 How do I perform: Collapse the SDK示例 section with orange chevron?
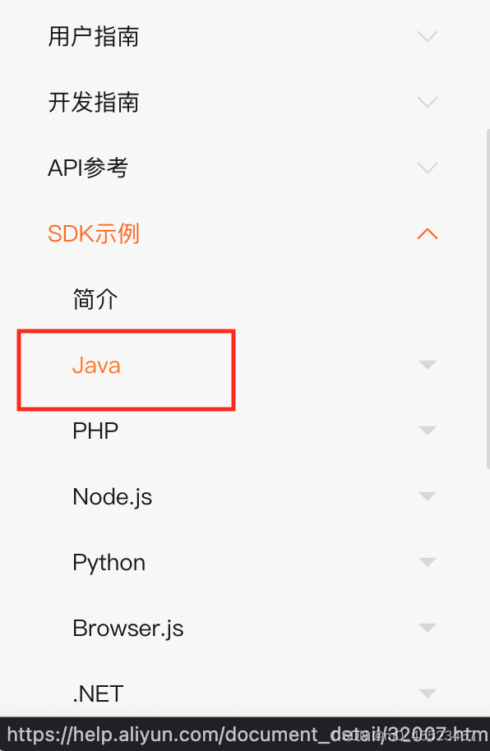428,233
